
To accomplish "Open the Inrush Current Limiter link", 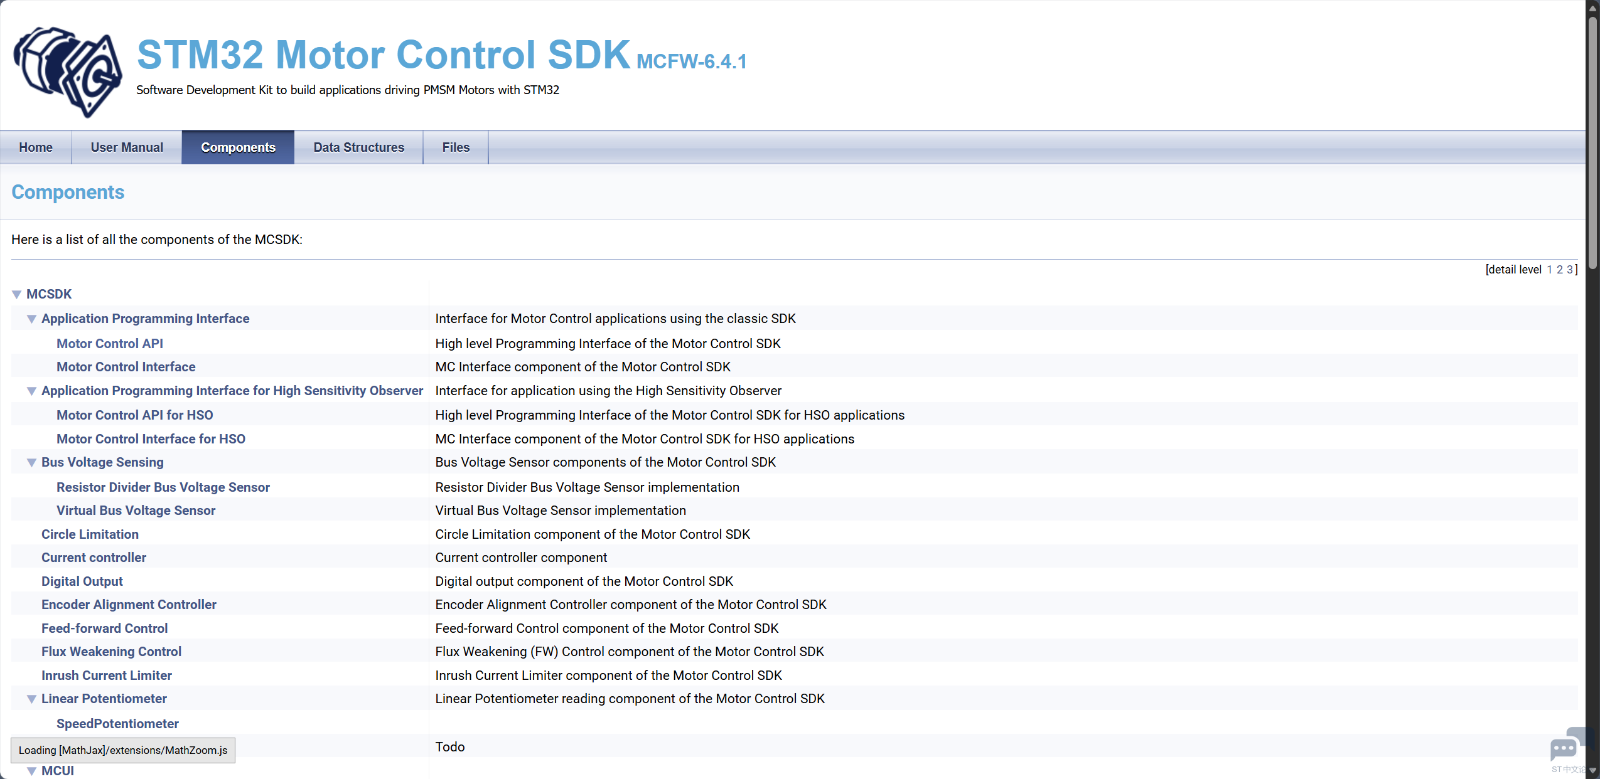I will pos(107,676).
